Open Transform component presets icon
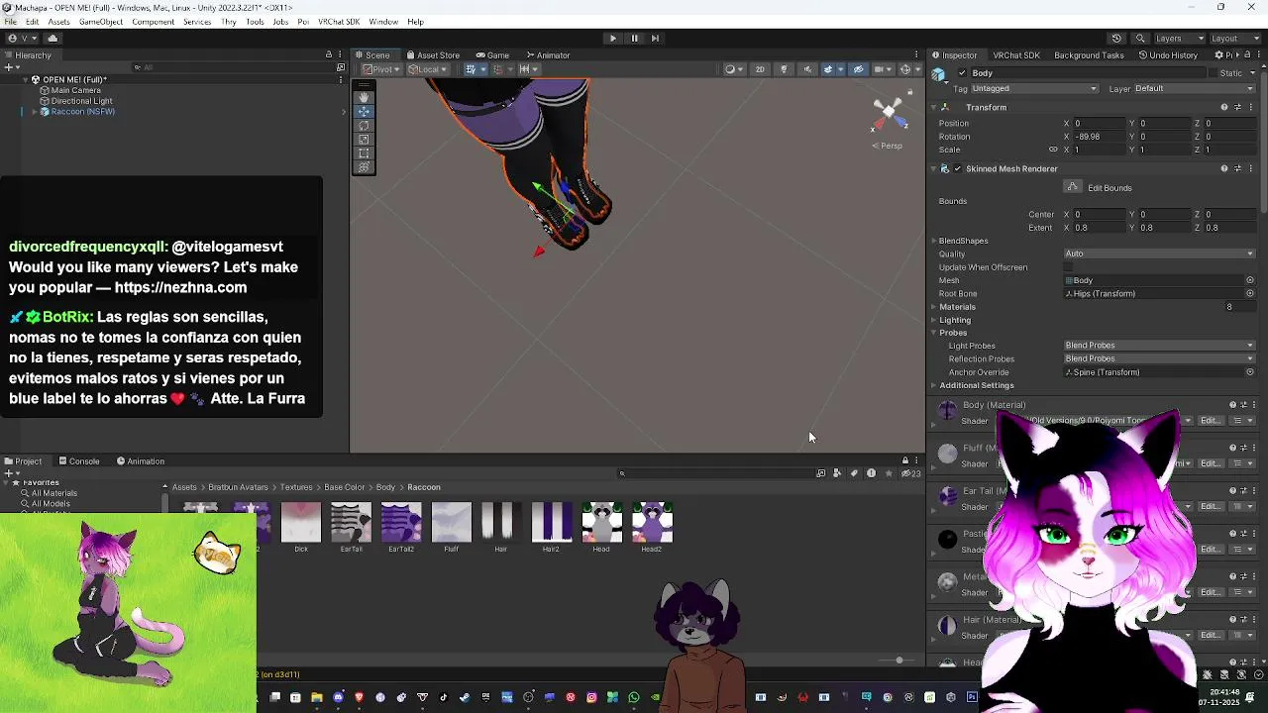 click(1238, 107)
